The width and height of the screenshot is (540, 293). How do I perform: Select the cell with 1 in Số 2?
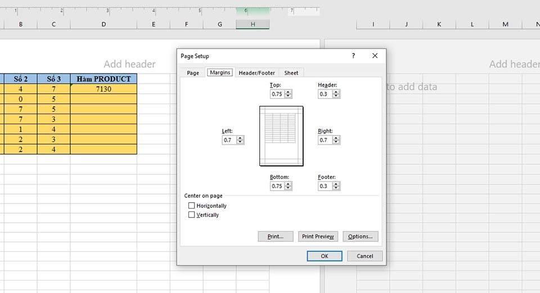coord(21,129)
